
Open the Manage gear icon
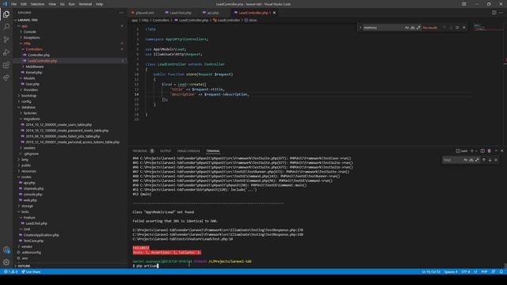pos(6,262)
